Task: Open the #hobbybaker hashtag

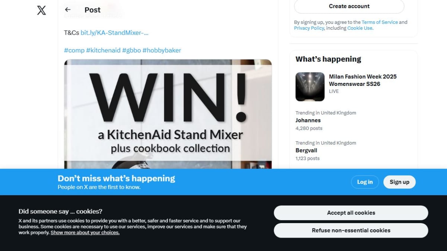Action: tap(162, 50)
